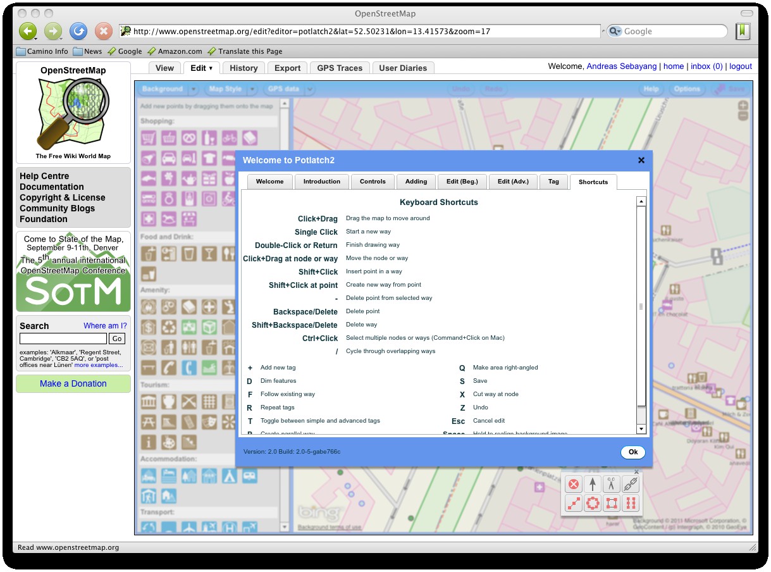Pick the bakery pretzel icon
771x572 pixels.
point(188,138)
